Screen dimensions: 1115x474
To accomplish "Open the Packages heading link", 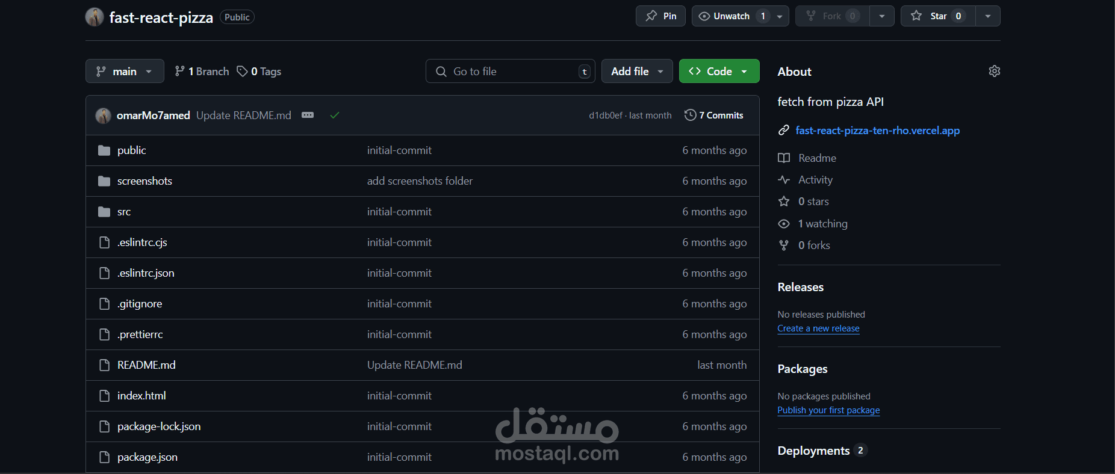I will [x=803, y=369].
